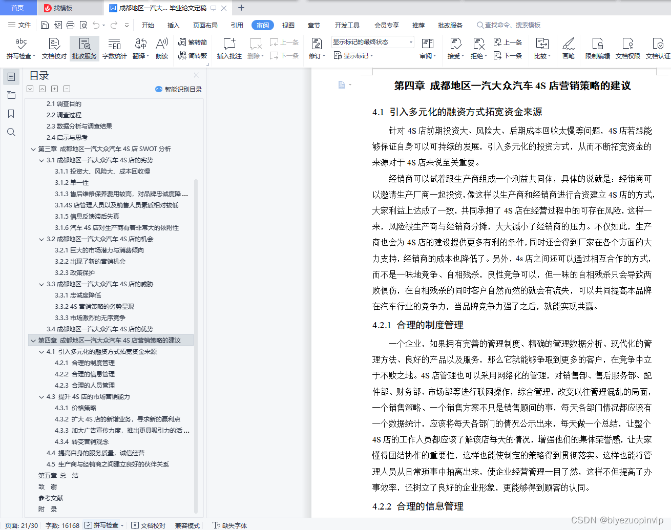Image resolution: width=671 pixels, height=530 pixels.
Task: Click the Undo arrow icon
Action: pyautogui.click(x=96, y=25)
